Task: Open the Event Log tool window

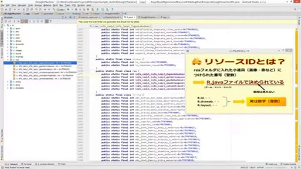Action: 271,164
